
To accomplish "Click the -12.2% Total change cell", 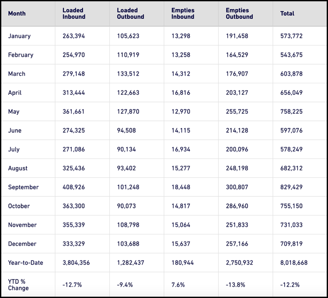I will (x=290, y=285).
